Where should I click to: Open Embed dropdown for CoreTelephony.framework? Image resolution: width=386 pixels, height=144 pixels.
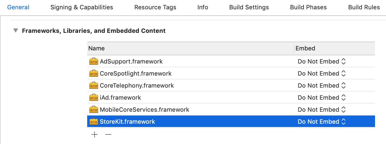click(322, 86)
